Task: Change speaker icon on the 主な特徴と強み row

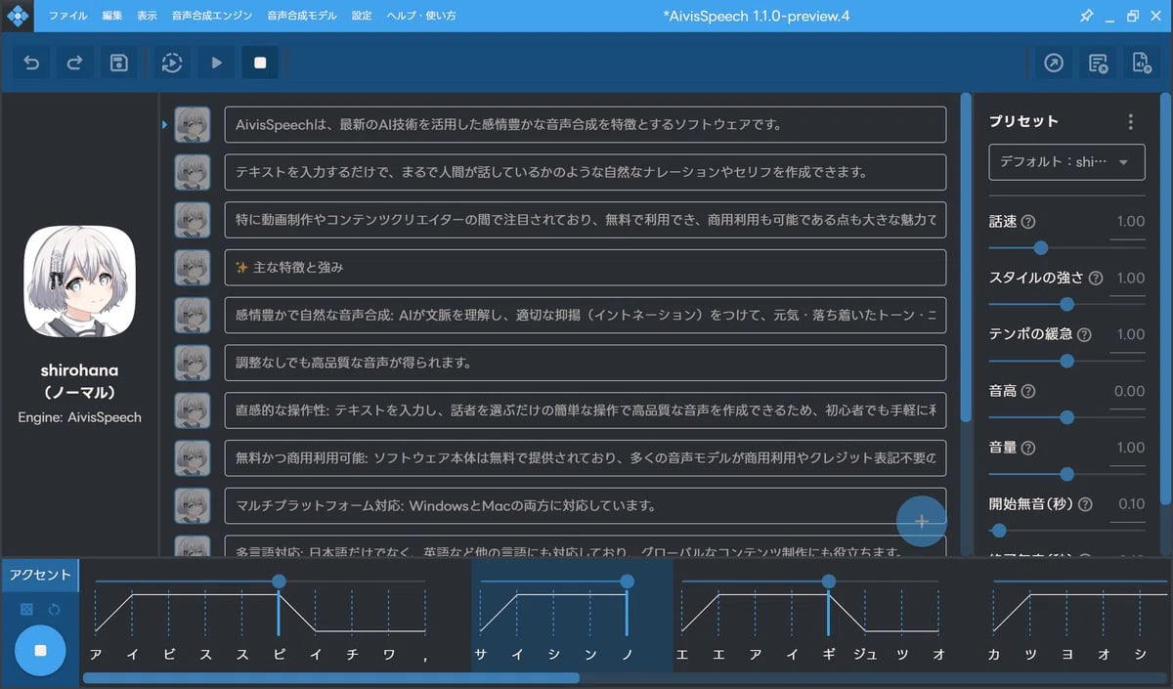Action: click(x=192, y=267)
